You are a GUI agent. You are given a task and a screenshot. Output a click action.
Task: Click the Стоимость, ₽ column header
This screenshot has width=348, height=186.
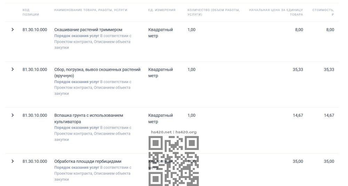[323, 12]
